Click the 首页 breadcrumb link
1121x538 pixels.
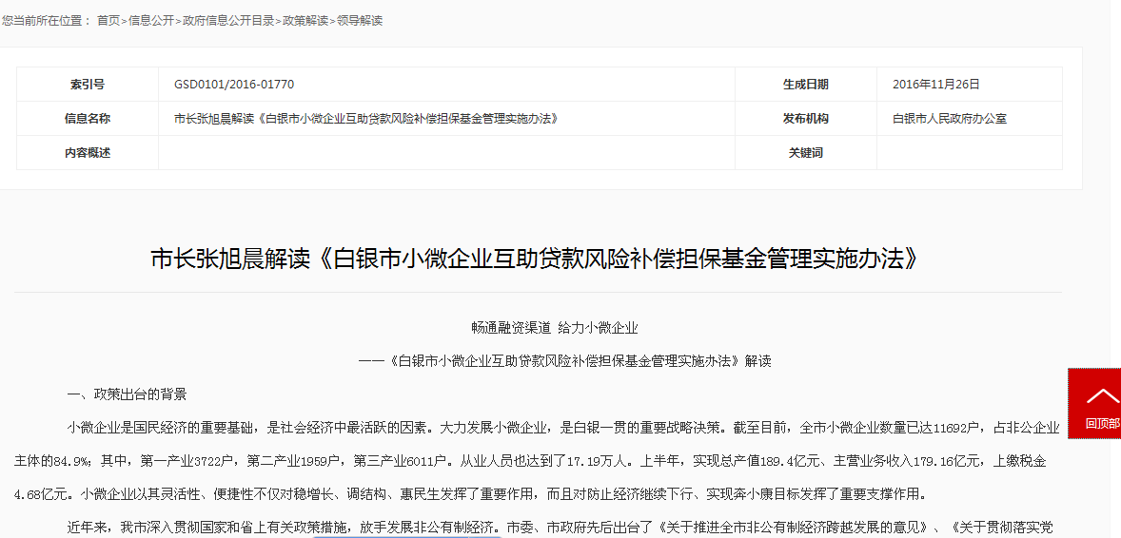(x=108, y=20)
